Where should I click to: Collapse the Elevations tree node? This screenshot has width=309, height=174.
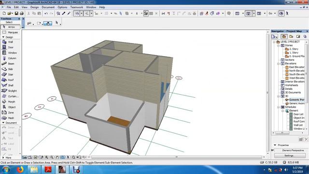point(279,64)
